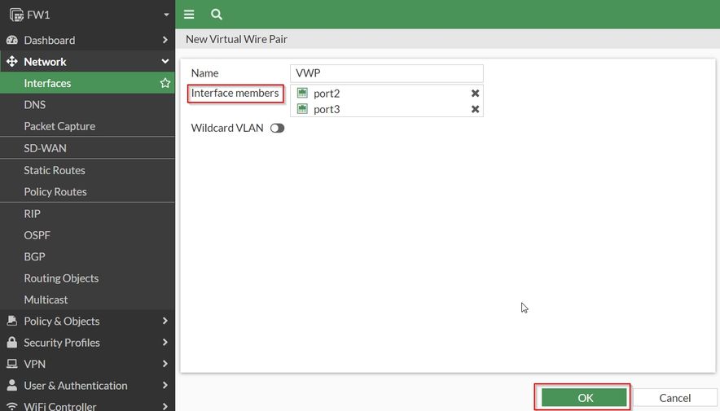This screenshot has height=411, width=720.
Task: Open the search magnifier icon
Action: click(217, 14)
